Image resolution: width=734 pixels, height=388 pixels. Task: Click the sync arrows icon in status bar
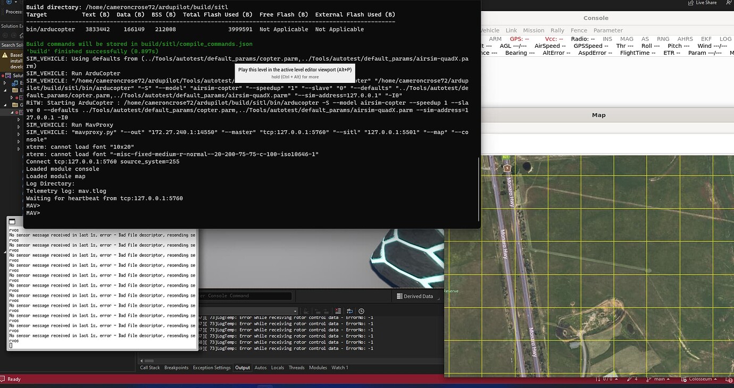click(x=598, y=379)
